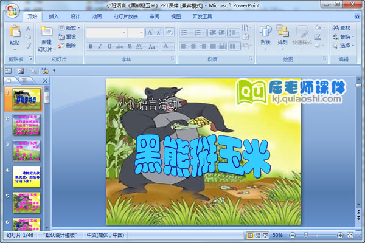Click 删除 delete slide button
Image resolution: width=365 pixels, height=243 pixels.
click(x=68, y=46)
